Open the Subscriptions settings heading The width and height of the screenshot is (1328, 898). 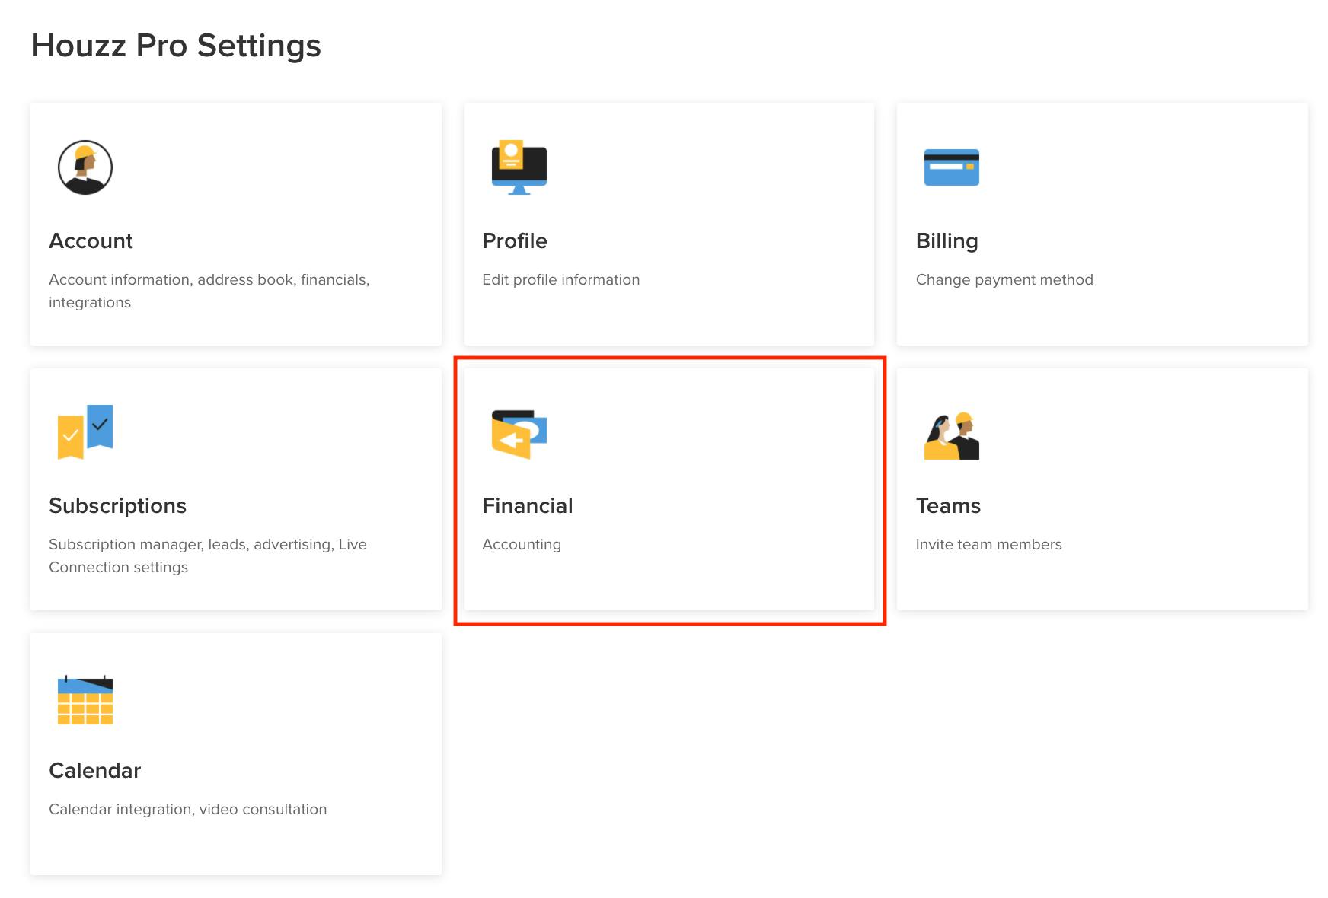(x=117, y=506)
